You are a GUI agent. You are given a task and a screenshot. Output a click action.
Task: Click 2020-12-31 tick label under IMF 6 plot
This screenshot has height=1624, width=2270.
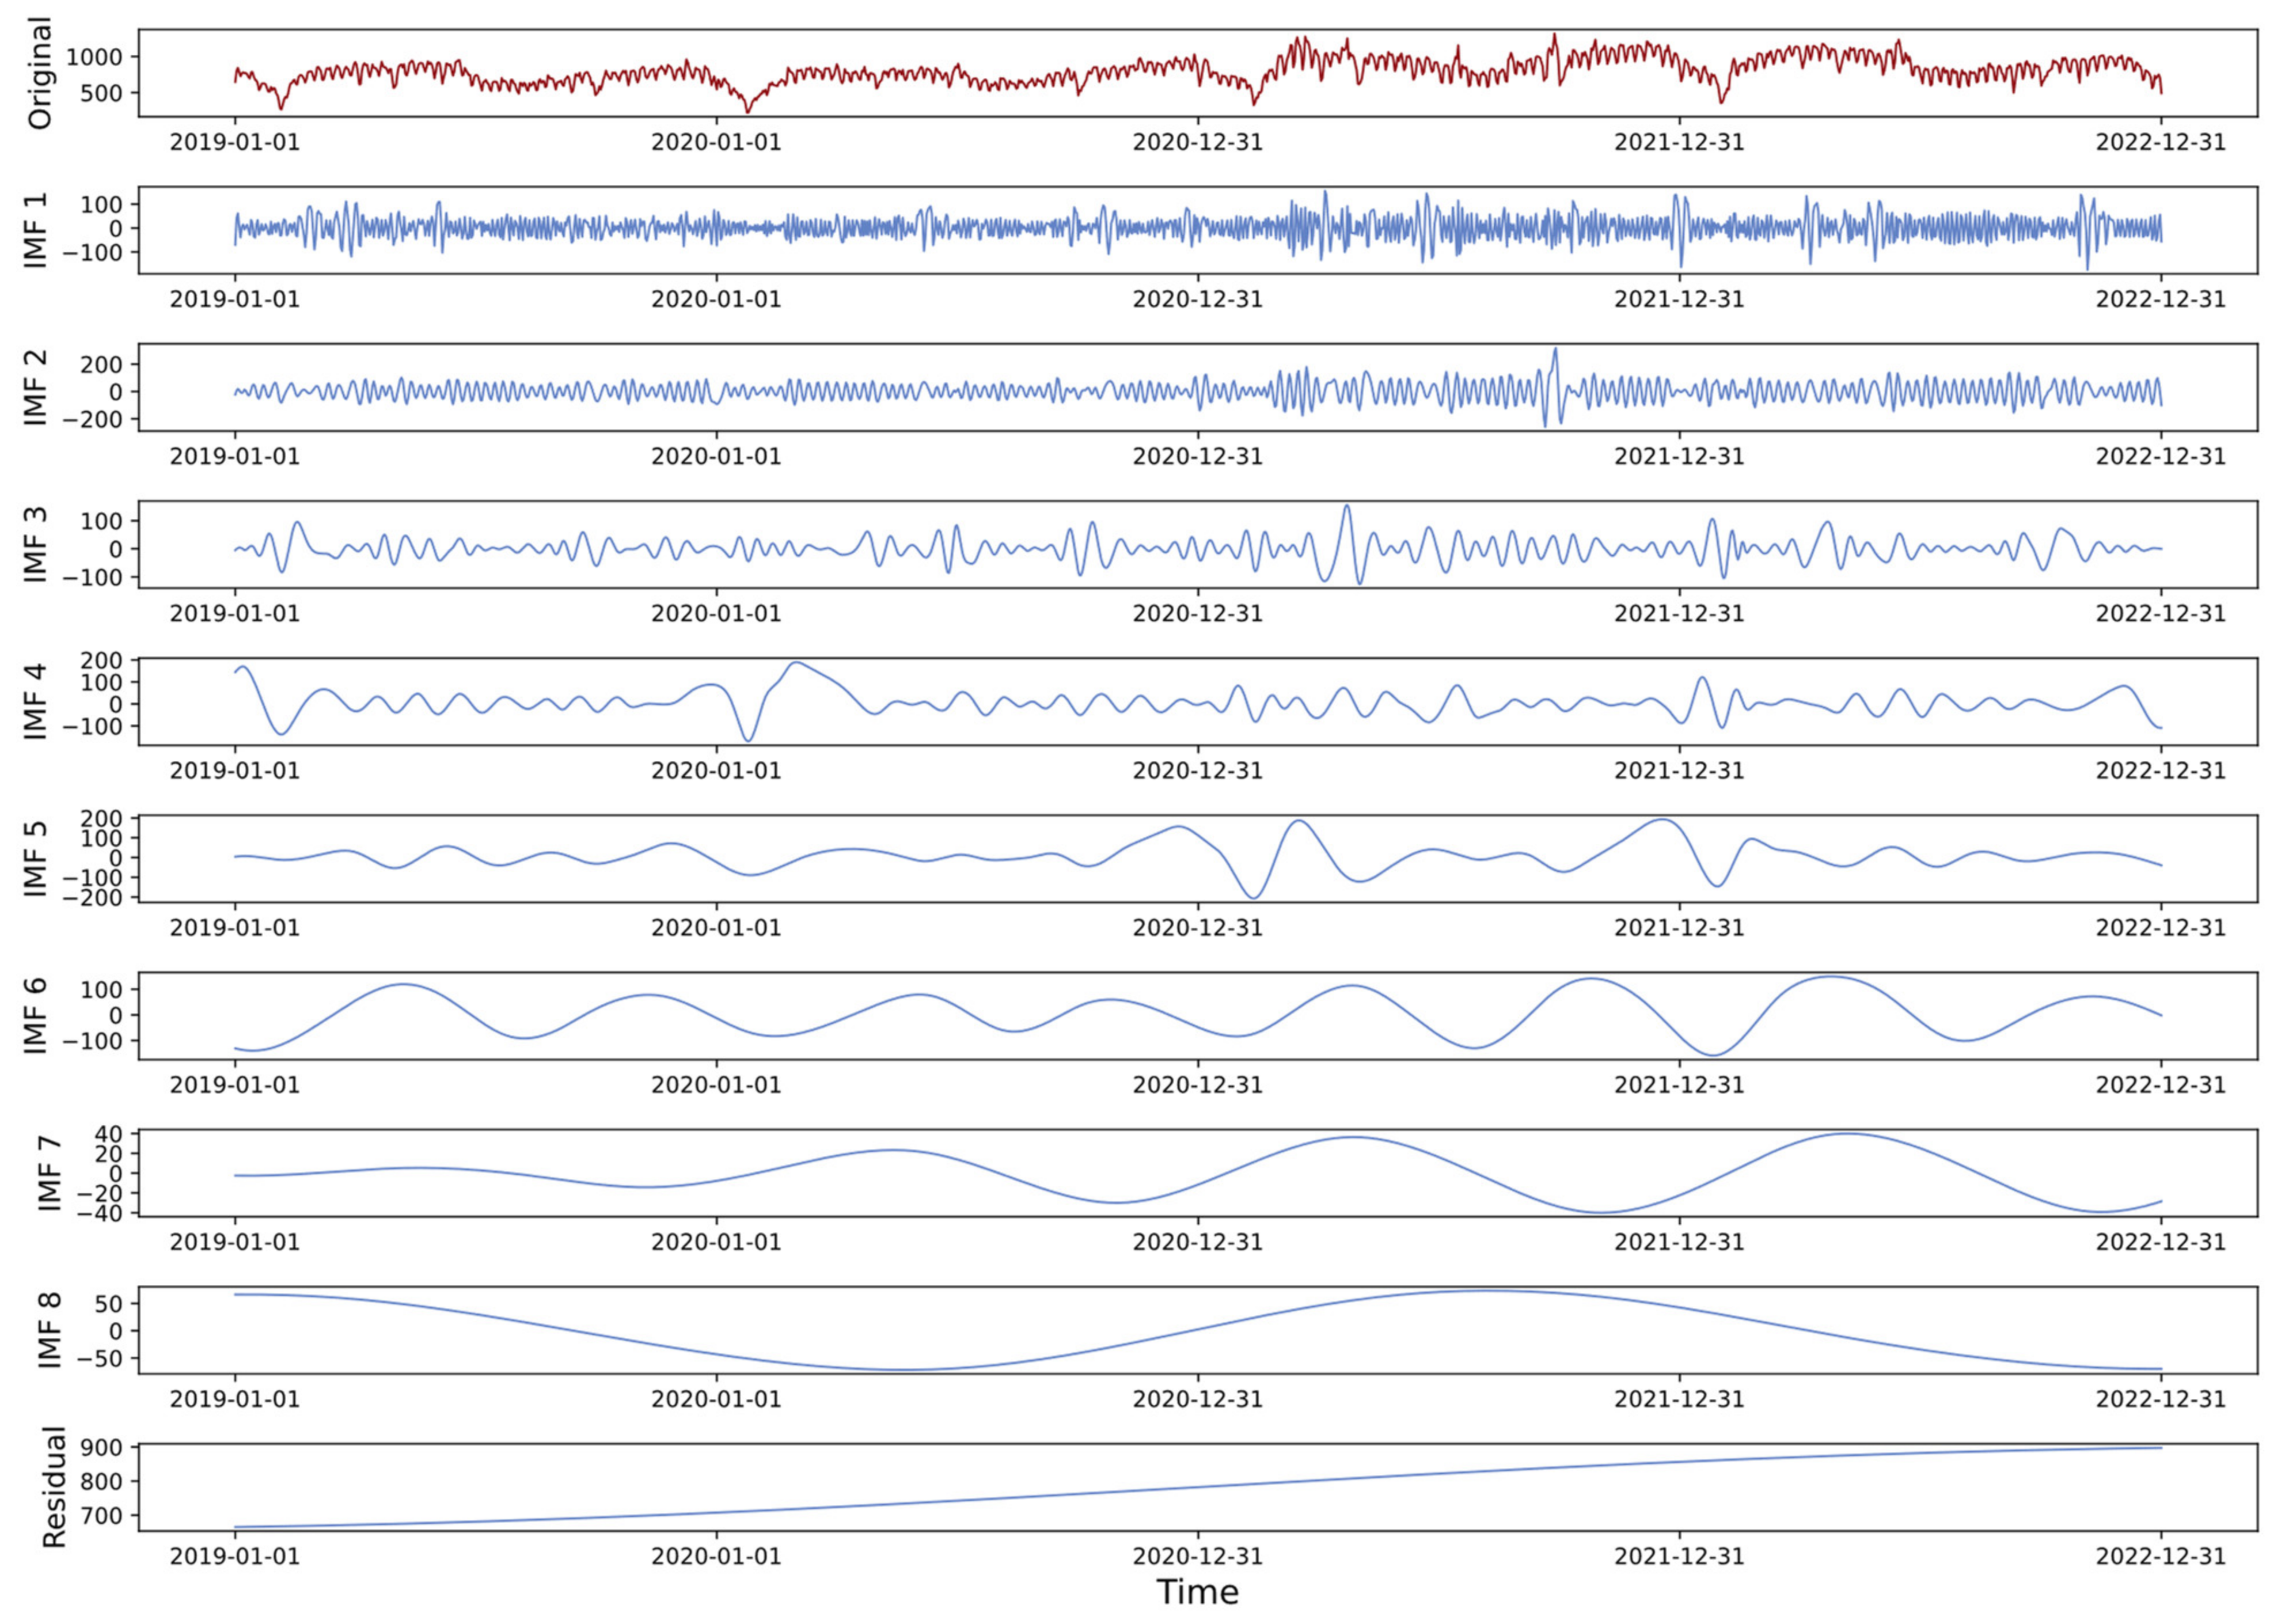(1197, 1085)
